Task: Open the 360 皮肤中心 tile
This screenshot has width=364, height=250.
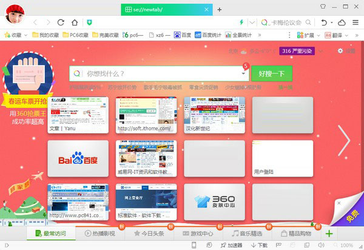Action: pos(215,202)
